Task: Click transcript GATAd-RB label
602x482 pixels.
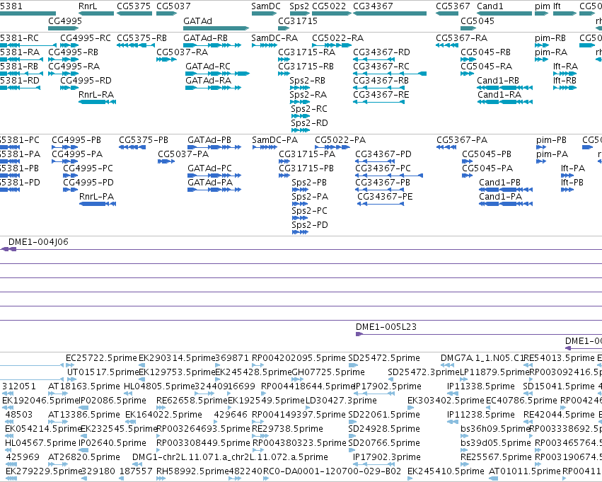Action: 205,38
